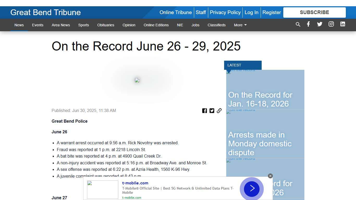The height and width of the screenshot is (200, 356).
Task: Click the SUBSCRIBE button
Action: [314, 12]
